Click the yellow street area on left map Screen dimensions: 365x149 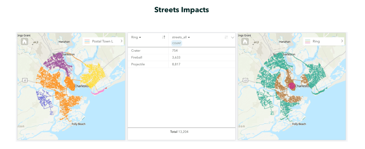point(93,76)
